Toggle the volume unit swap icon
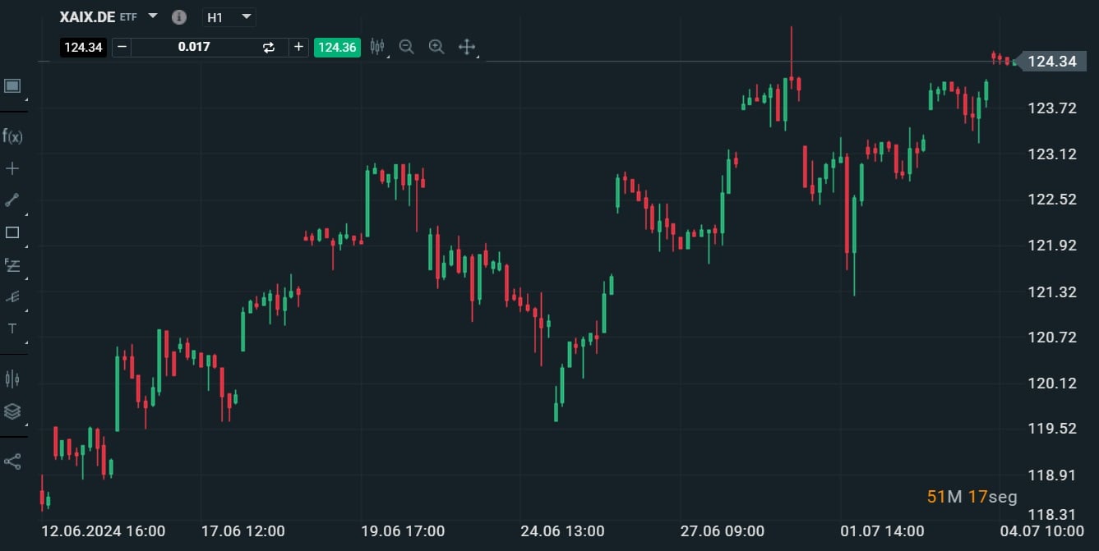Image resolution: width=1099 pixels, height=551 pixels. [x=269, y=48]
